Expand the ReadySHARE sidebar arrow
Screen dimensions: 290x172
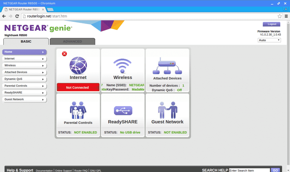click(43, 93)
